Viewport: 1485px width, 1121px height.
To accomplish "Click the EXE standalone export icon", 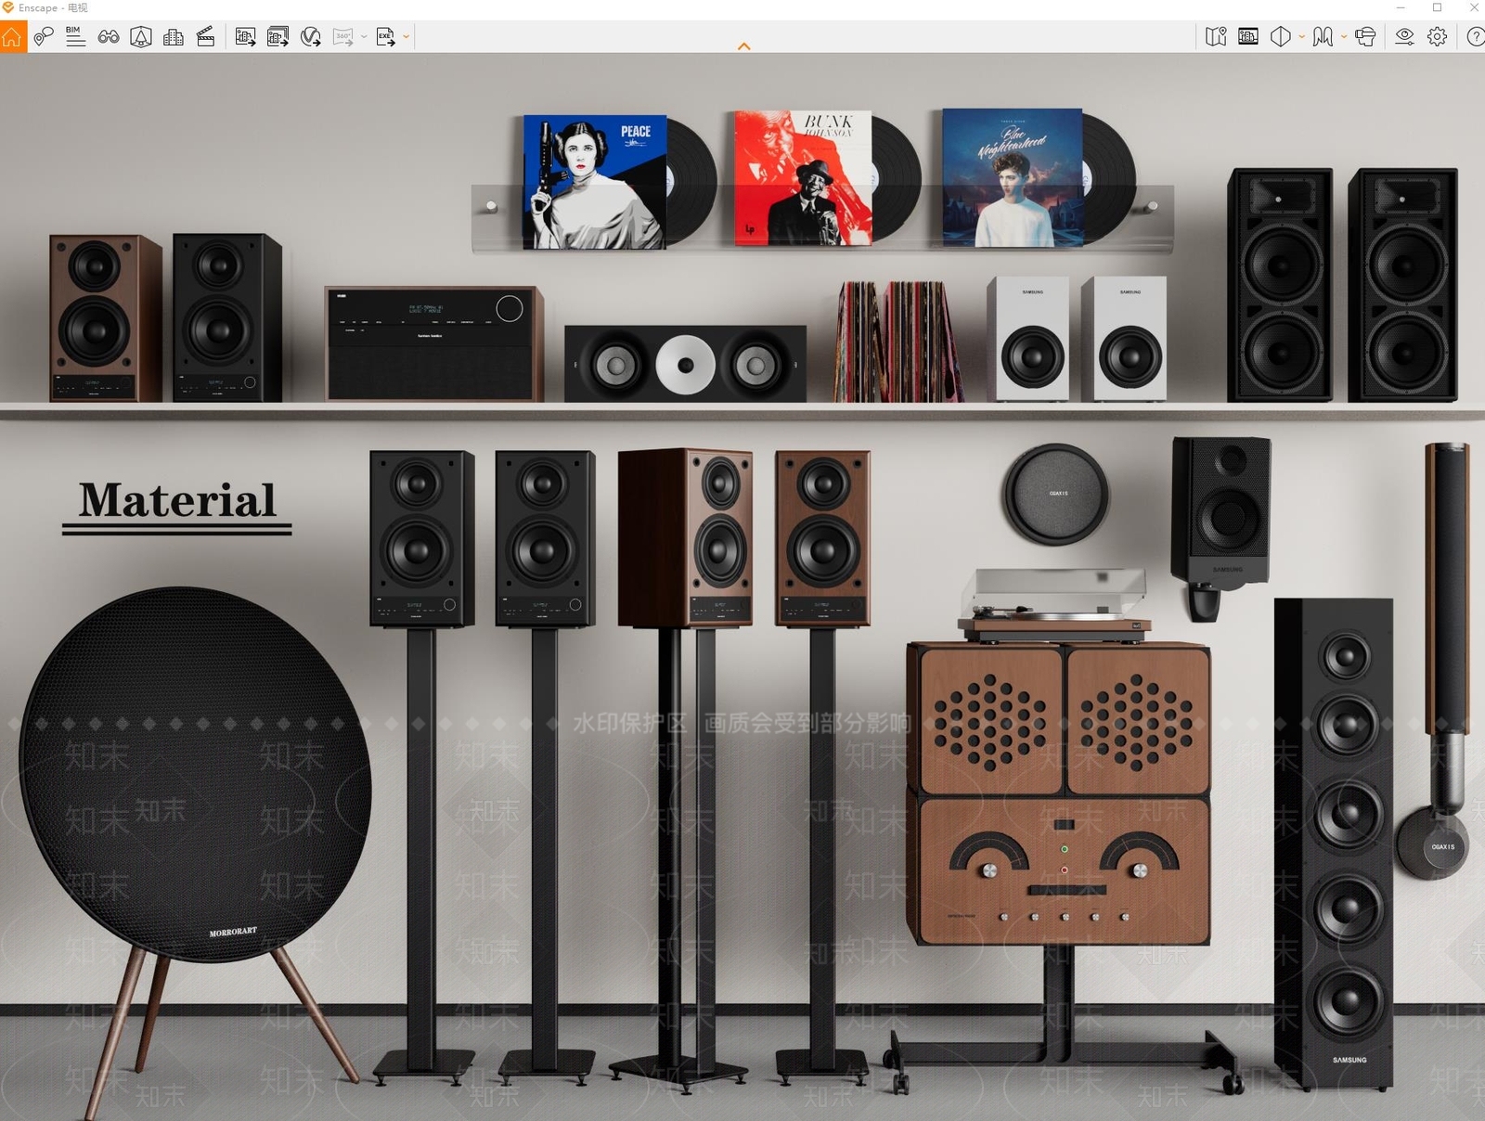I will click(x=385, y=37).
